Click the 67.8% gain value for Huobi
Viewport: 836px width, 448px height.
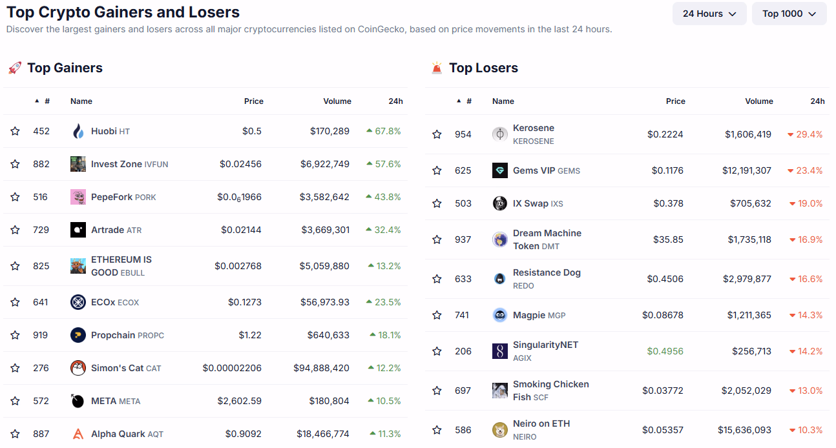click(x=388, y=130)
